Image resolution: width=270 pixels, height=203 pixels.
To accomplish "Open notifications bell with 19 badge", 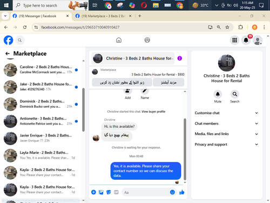I will coord(246,40).
